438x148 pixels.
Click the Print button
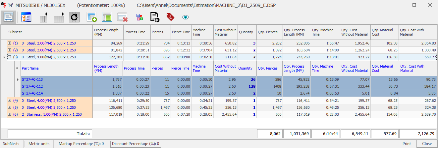coord(407,144)
